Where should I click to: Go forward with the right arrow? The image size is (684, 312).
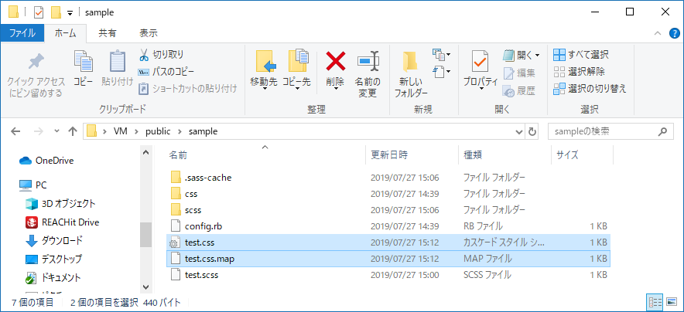[x=38, y=131]
